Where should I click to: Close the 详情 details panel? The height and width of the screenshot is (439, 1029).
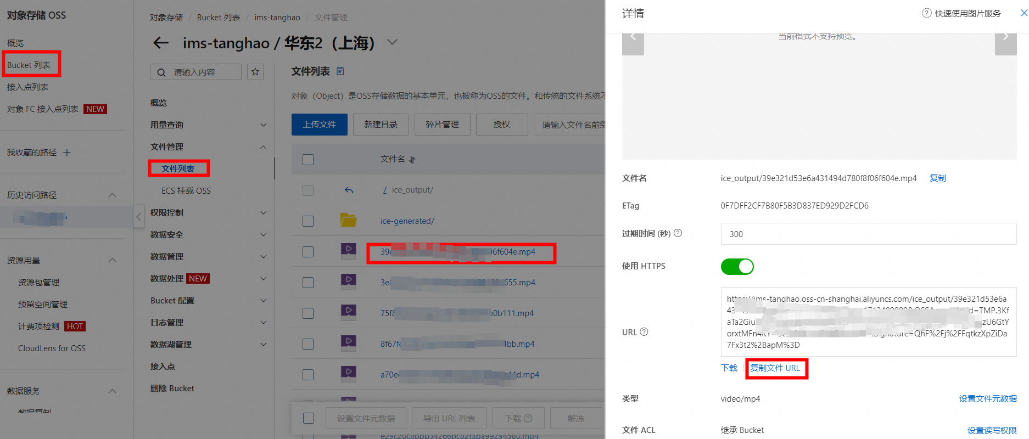click(x=1024, y=13)
